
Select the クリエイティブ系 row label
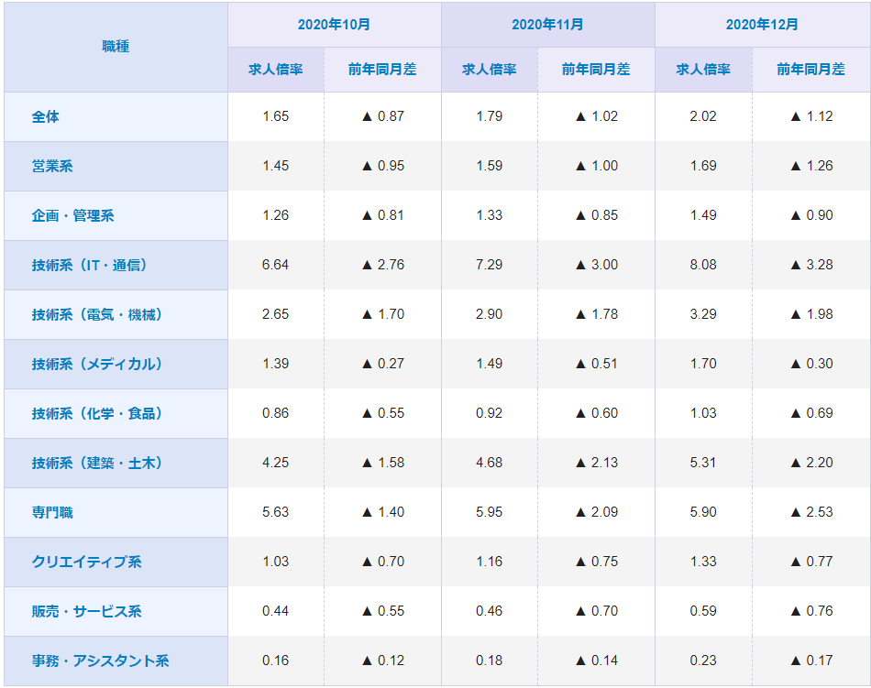click(x=87, y=562)
